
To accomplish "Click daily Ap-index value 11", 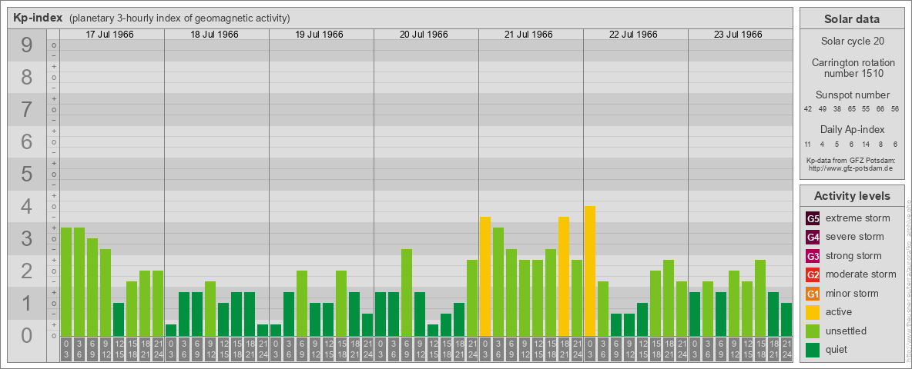I will (x=808, y=144).
